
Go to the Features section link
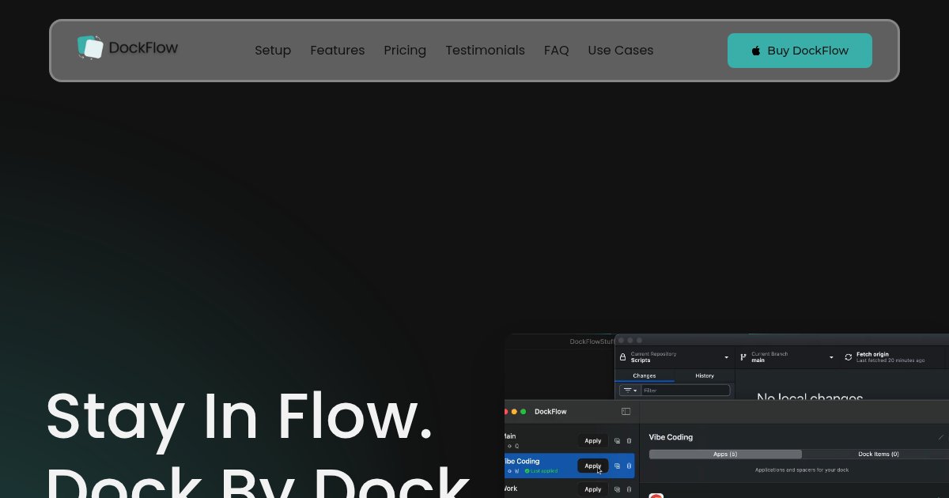coord(338,51)
